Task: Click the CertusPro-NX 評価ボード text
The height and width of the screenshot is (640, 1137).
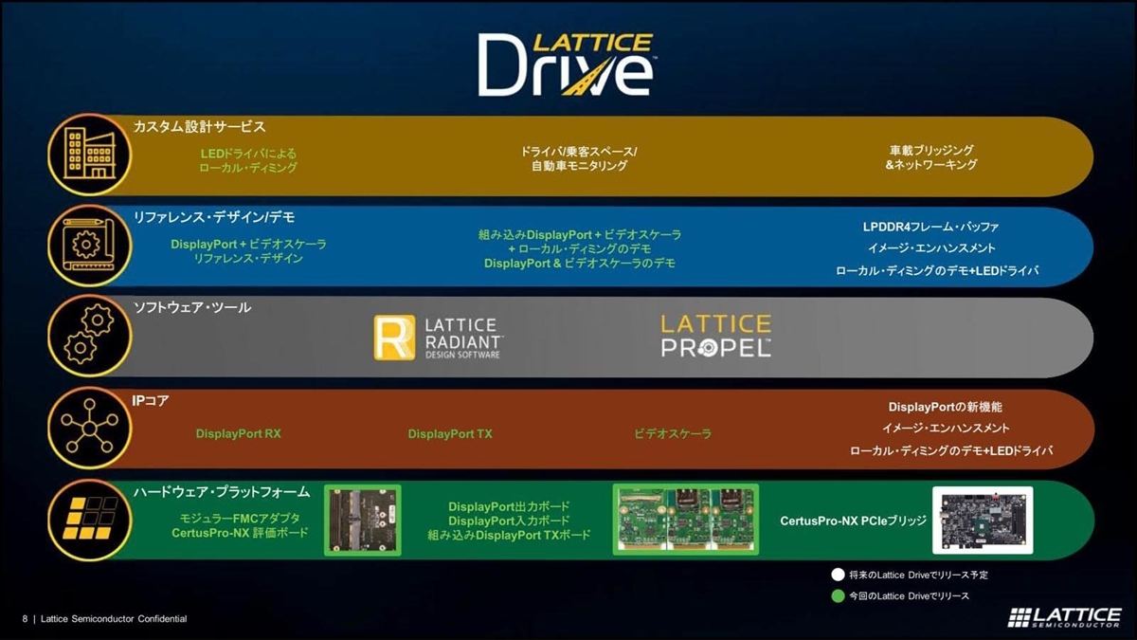Action: 240,533
